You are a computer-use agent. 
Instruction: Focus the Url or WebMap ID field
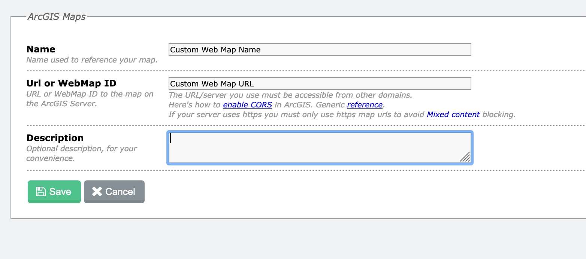click(x=320, y=83)
